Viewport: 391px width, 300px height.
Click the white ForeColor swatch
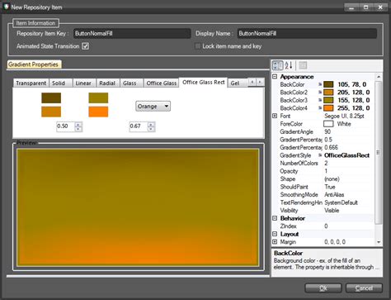tap(328, 124)
